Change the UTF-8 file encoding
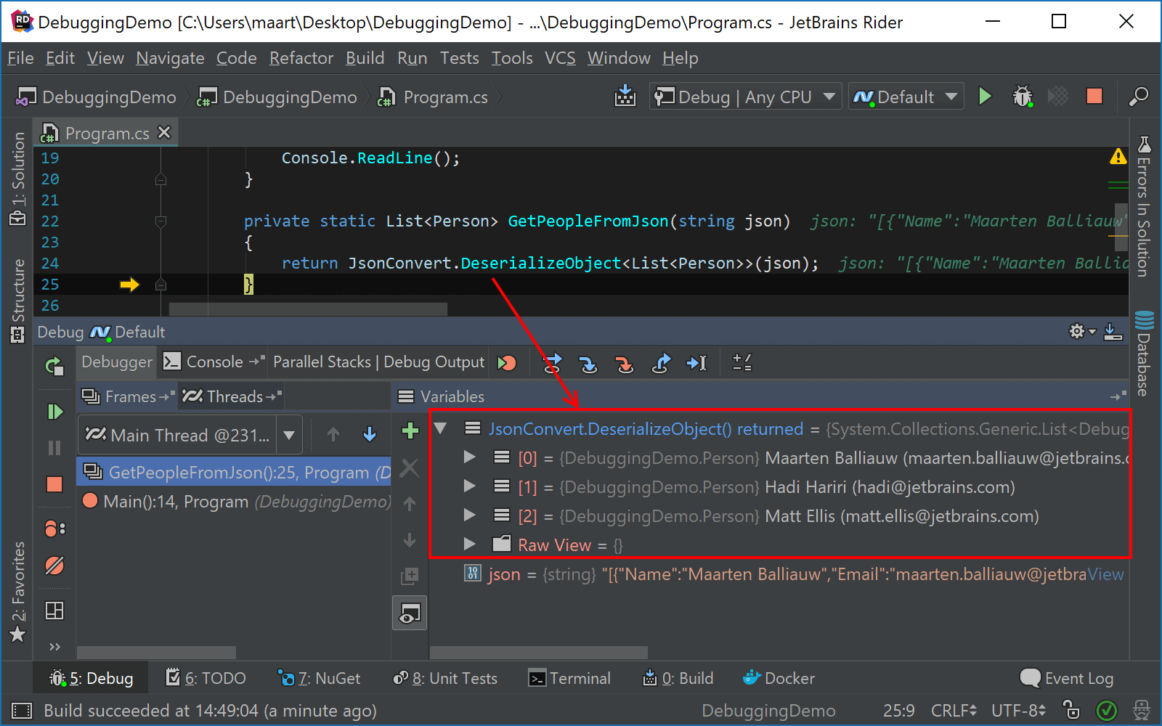This screenshot has height=726, width=1162. click(1018, 710)
